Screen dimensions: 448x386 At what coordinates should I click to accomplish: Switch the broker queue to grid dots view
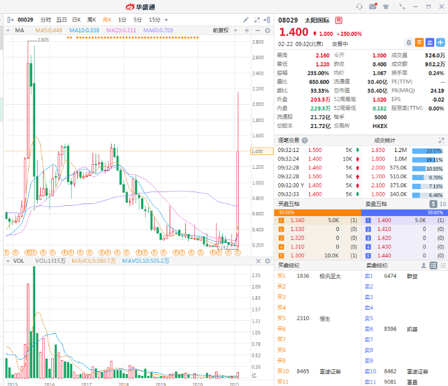pyautogui.click(x=443, y=266)
